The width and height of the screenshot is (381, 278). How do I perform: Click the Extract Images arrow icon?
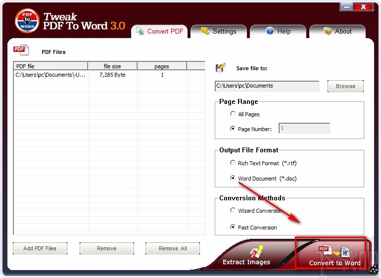[x=257, y=251]
